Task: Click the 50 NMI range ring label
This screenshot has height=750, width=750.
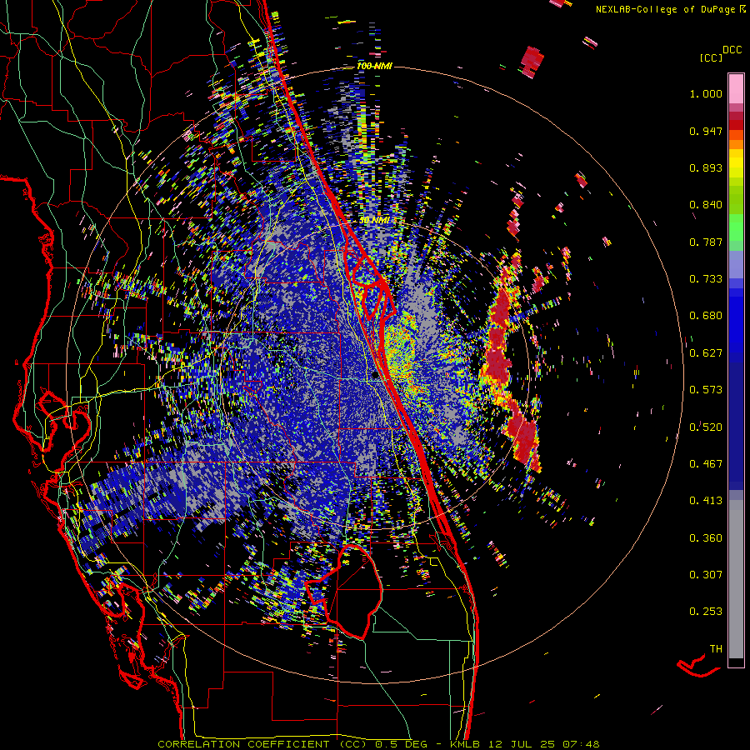Action: click(x=374, y=221)
